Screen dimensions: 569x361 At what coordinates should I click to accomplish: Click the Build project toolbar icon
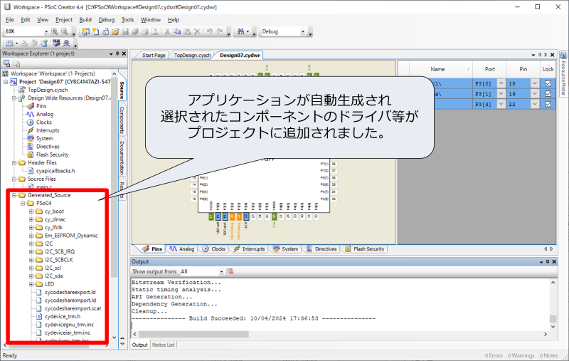tap(10, 43)
